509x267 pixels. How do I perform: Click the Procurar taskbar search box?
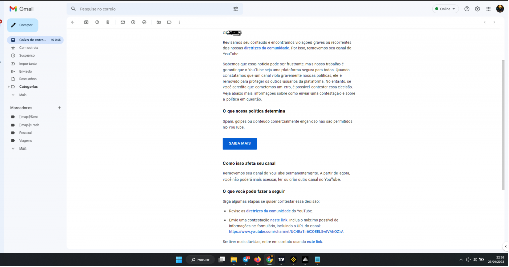200,259
